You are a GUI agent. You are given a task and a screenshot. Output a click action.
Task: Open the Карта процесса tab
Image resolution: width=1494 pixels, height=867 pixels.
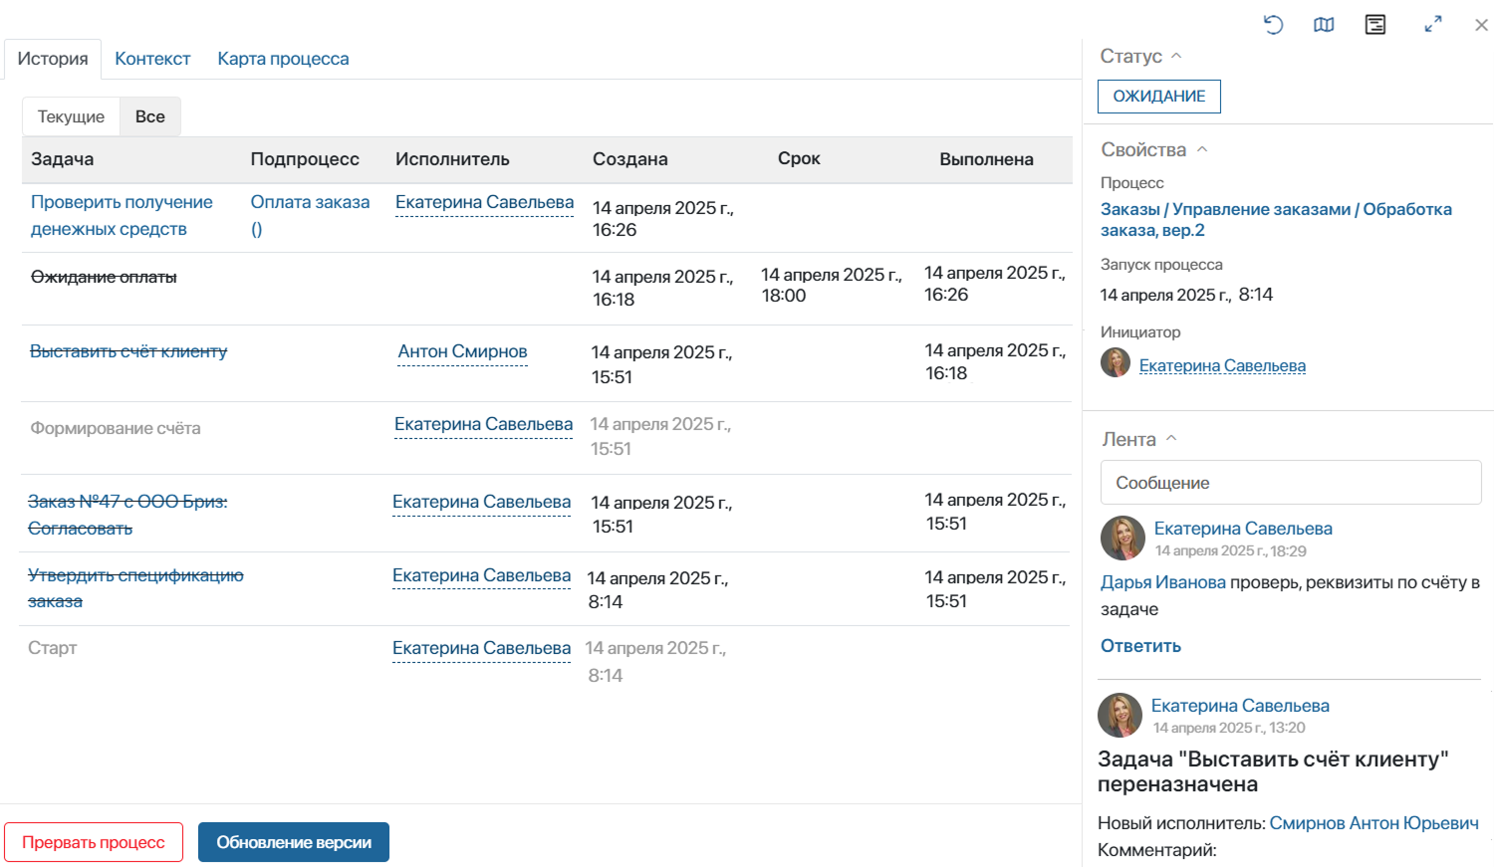click(x=283, y=59)
